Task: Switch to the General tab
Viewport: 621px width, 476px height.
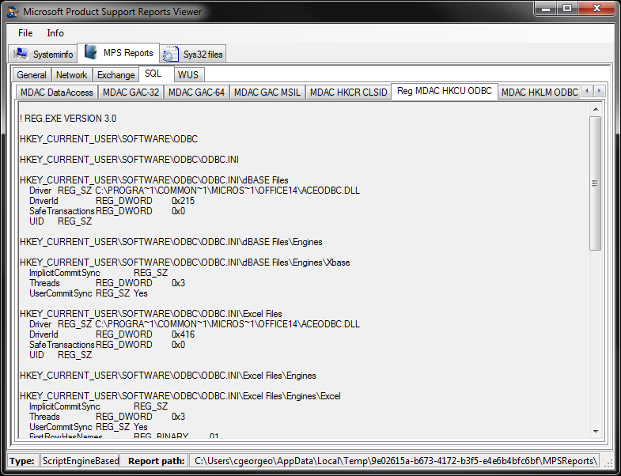Action: point(32,75)
